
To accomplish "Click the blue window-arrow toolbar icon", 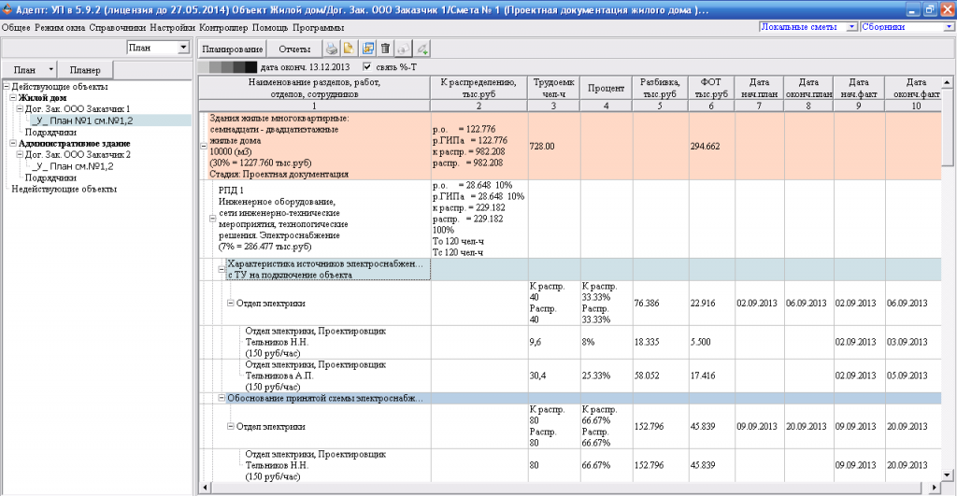I will pyautogui.click(x=367, y=49).
